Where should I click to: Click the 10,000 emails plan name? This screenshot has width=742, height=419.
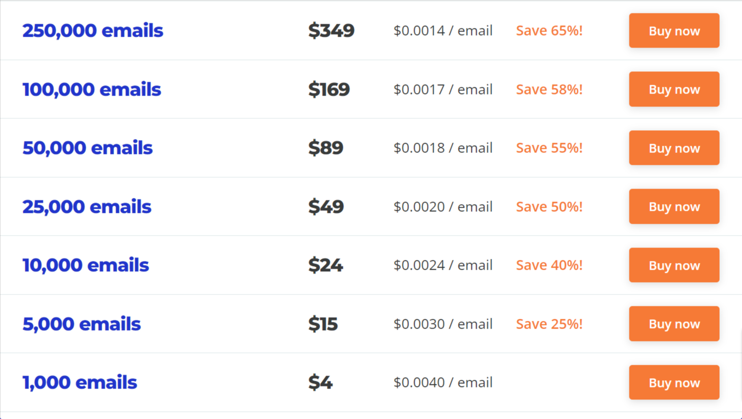85,265
